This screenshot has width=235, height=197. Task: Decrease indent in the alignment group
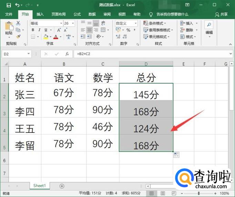(83, 37)
